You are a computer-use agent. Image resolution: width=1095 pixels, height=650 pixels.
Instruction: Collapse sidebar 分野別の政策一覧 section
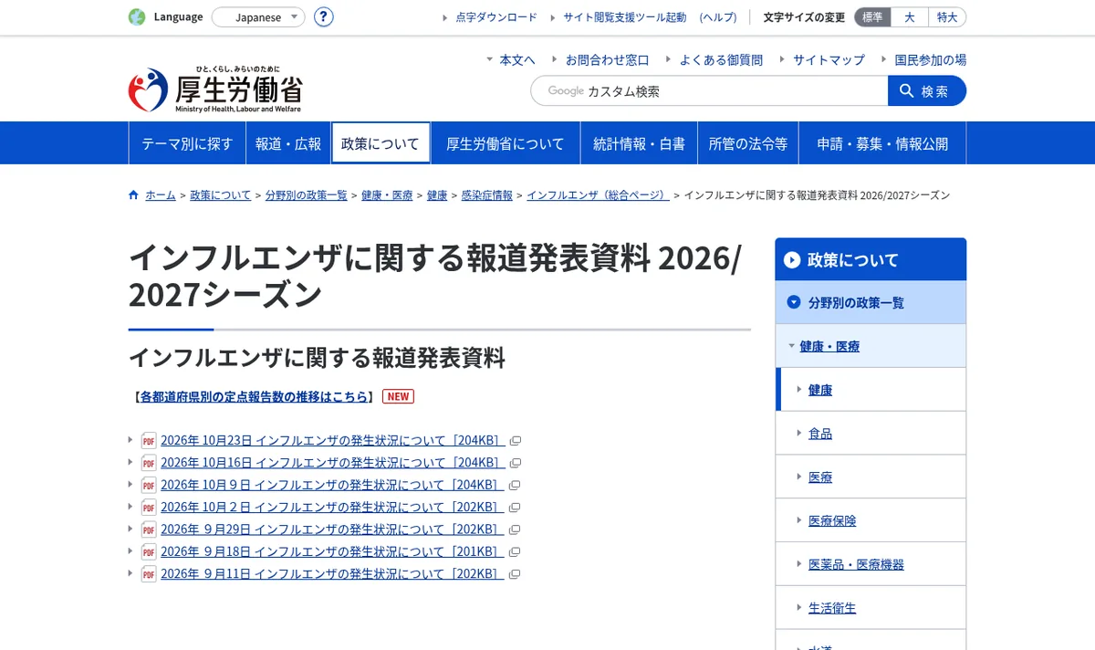click(871, 302)
